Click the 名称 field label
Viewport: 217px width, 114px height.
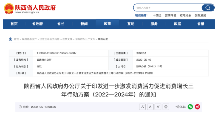click(x=21, y=73)
